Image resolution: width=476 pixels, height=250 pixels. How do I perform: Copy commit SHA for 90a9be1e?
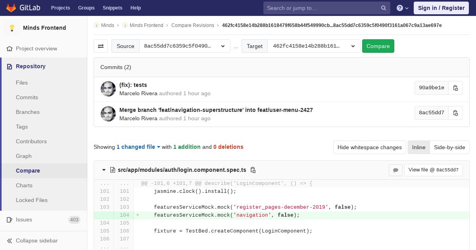pos(455,88)
